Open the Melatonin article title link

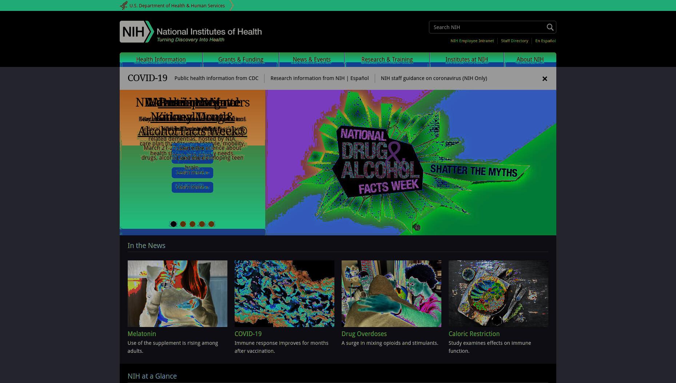click(142, 334)
